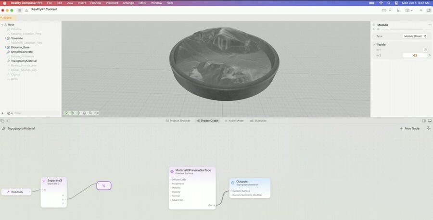Choose the zoom magnifier tool in viewport

tap(90, 113)
